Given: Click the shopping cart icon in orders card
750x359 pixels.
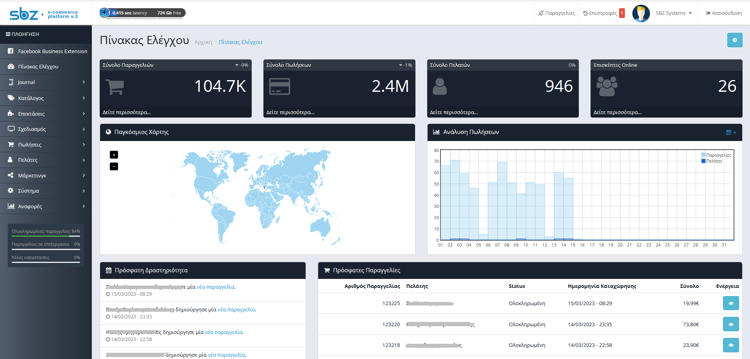Looking at the screenshot, I should pyautogui.click(x=115, y=87).
